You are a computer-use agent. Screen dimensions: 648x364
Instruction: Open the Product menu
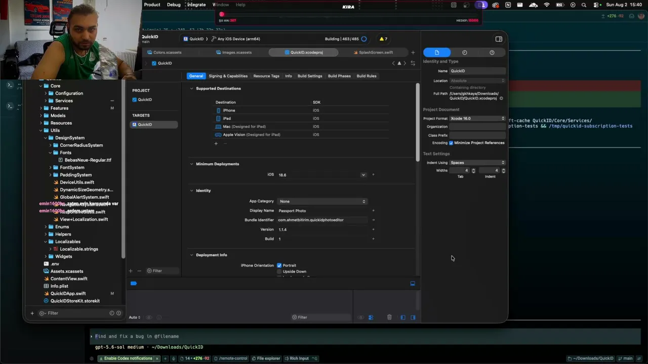click(x=152, y=5)
